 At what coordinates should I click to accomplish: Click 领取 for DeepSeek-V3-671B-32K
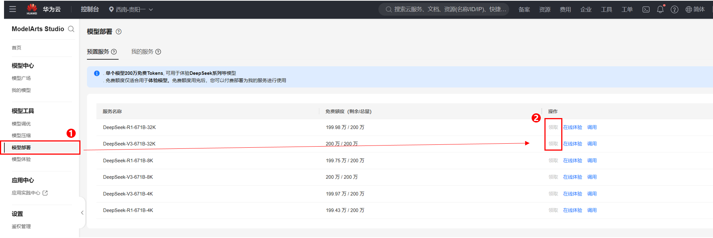[x=553, y=144]
